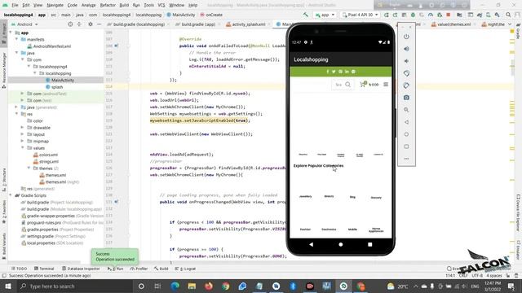Tap the shopping cart icon in the phone

coord(362,85)
